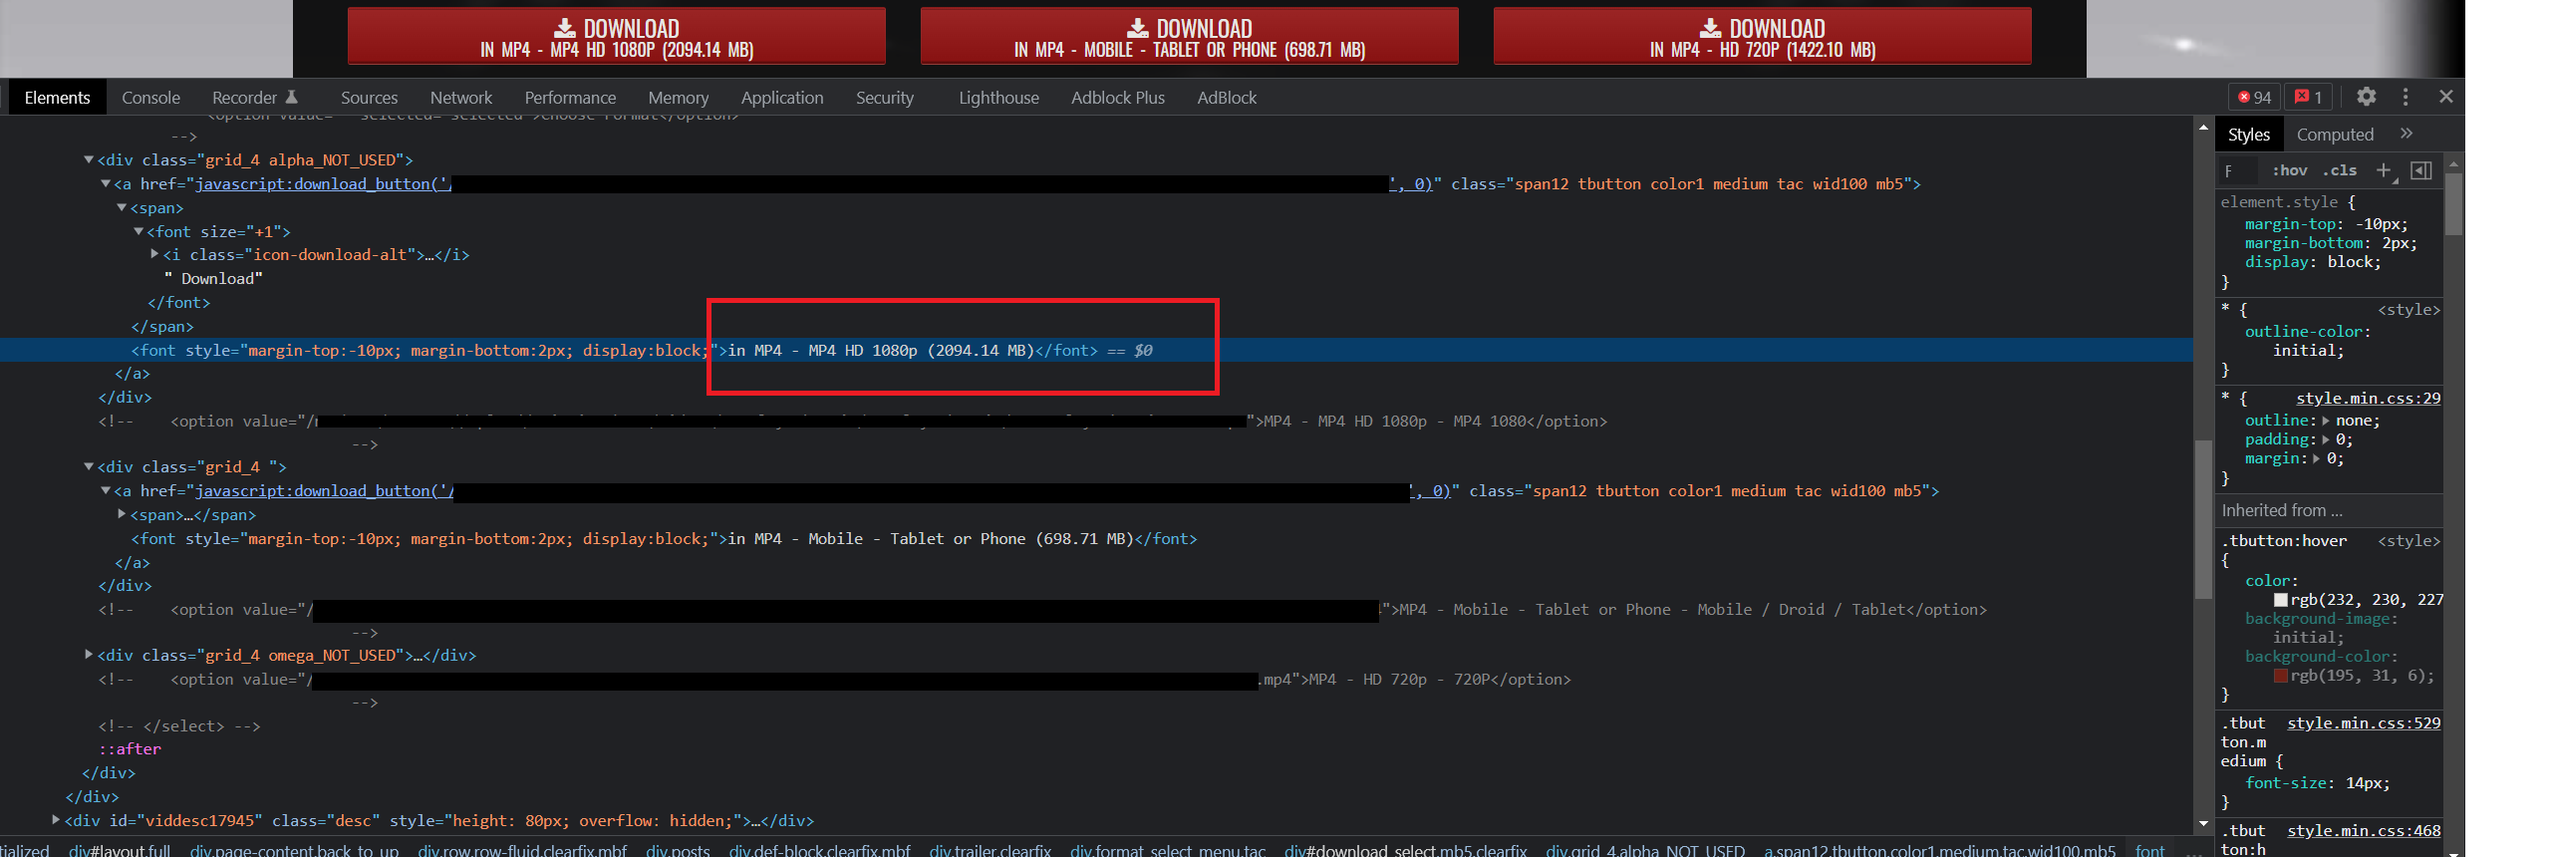Expand the div grid_4 omega_NOT_USED node
The height and width of the screenshot is (857, 2551).
(89, 655)
